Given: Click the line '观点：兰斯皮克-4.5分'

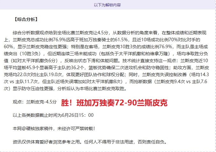Looking at the screenshot, I should [x=35, y=102].
